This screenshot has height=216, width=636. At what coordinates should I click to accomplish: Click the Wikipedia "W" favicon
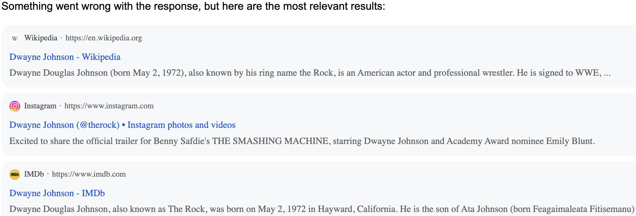click(x=15, y=38)
